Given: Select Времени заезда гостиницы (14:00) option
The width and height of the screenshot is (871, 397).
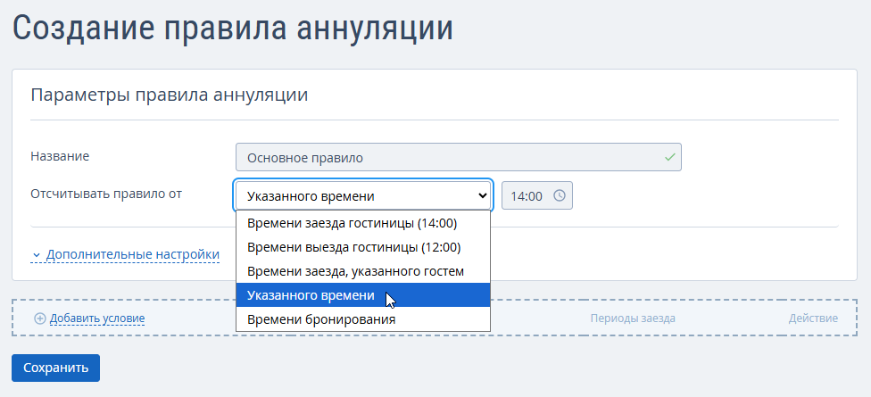Looking at the screenshot, I should click(352, 223).
